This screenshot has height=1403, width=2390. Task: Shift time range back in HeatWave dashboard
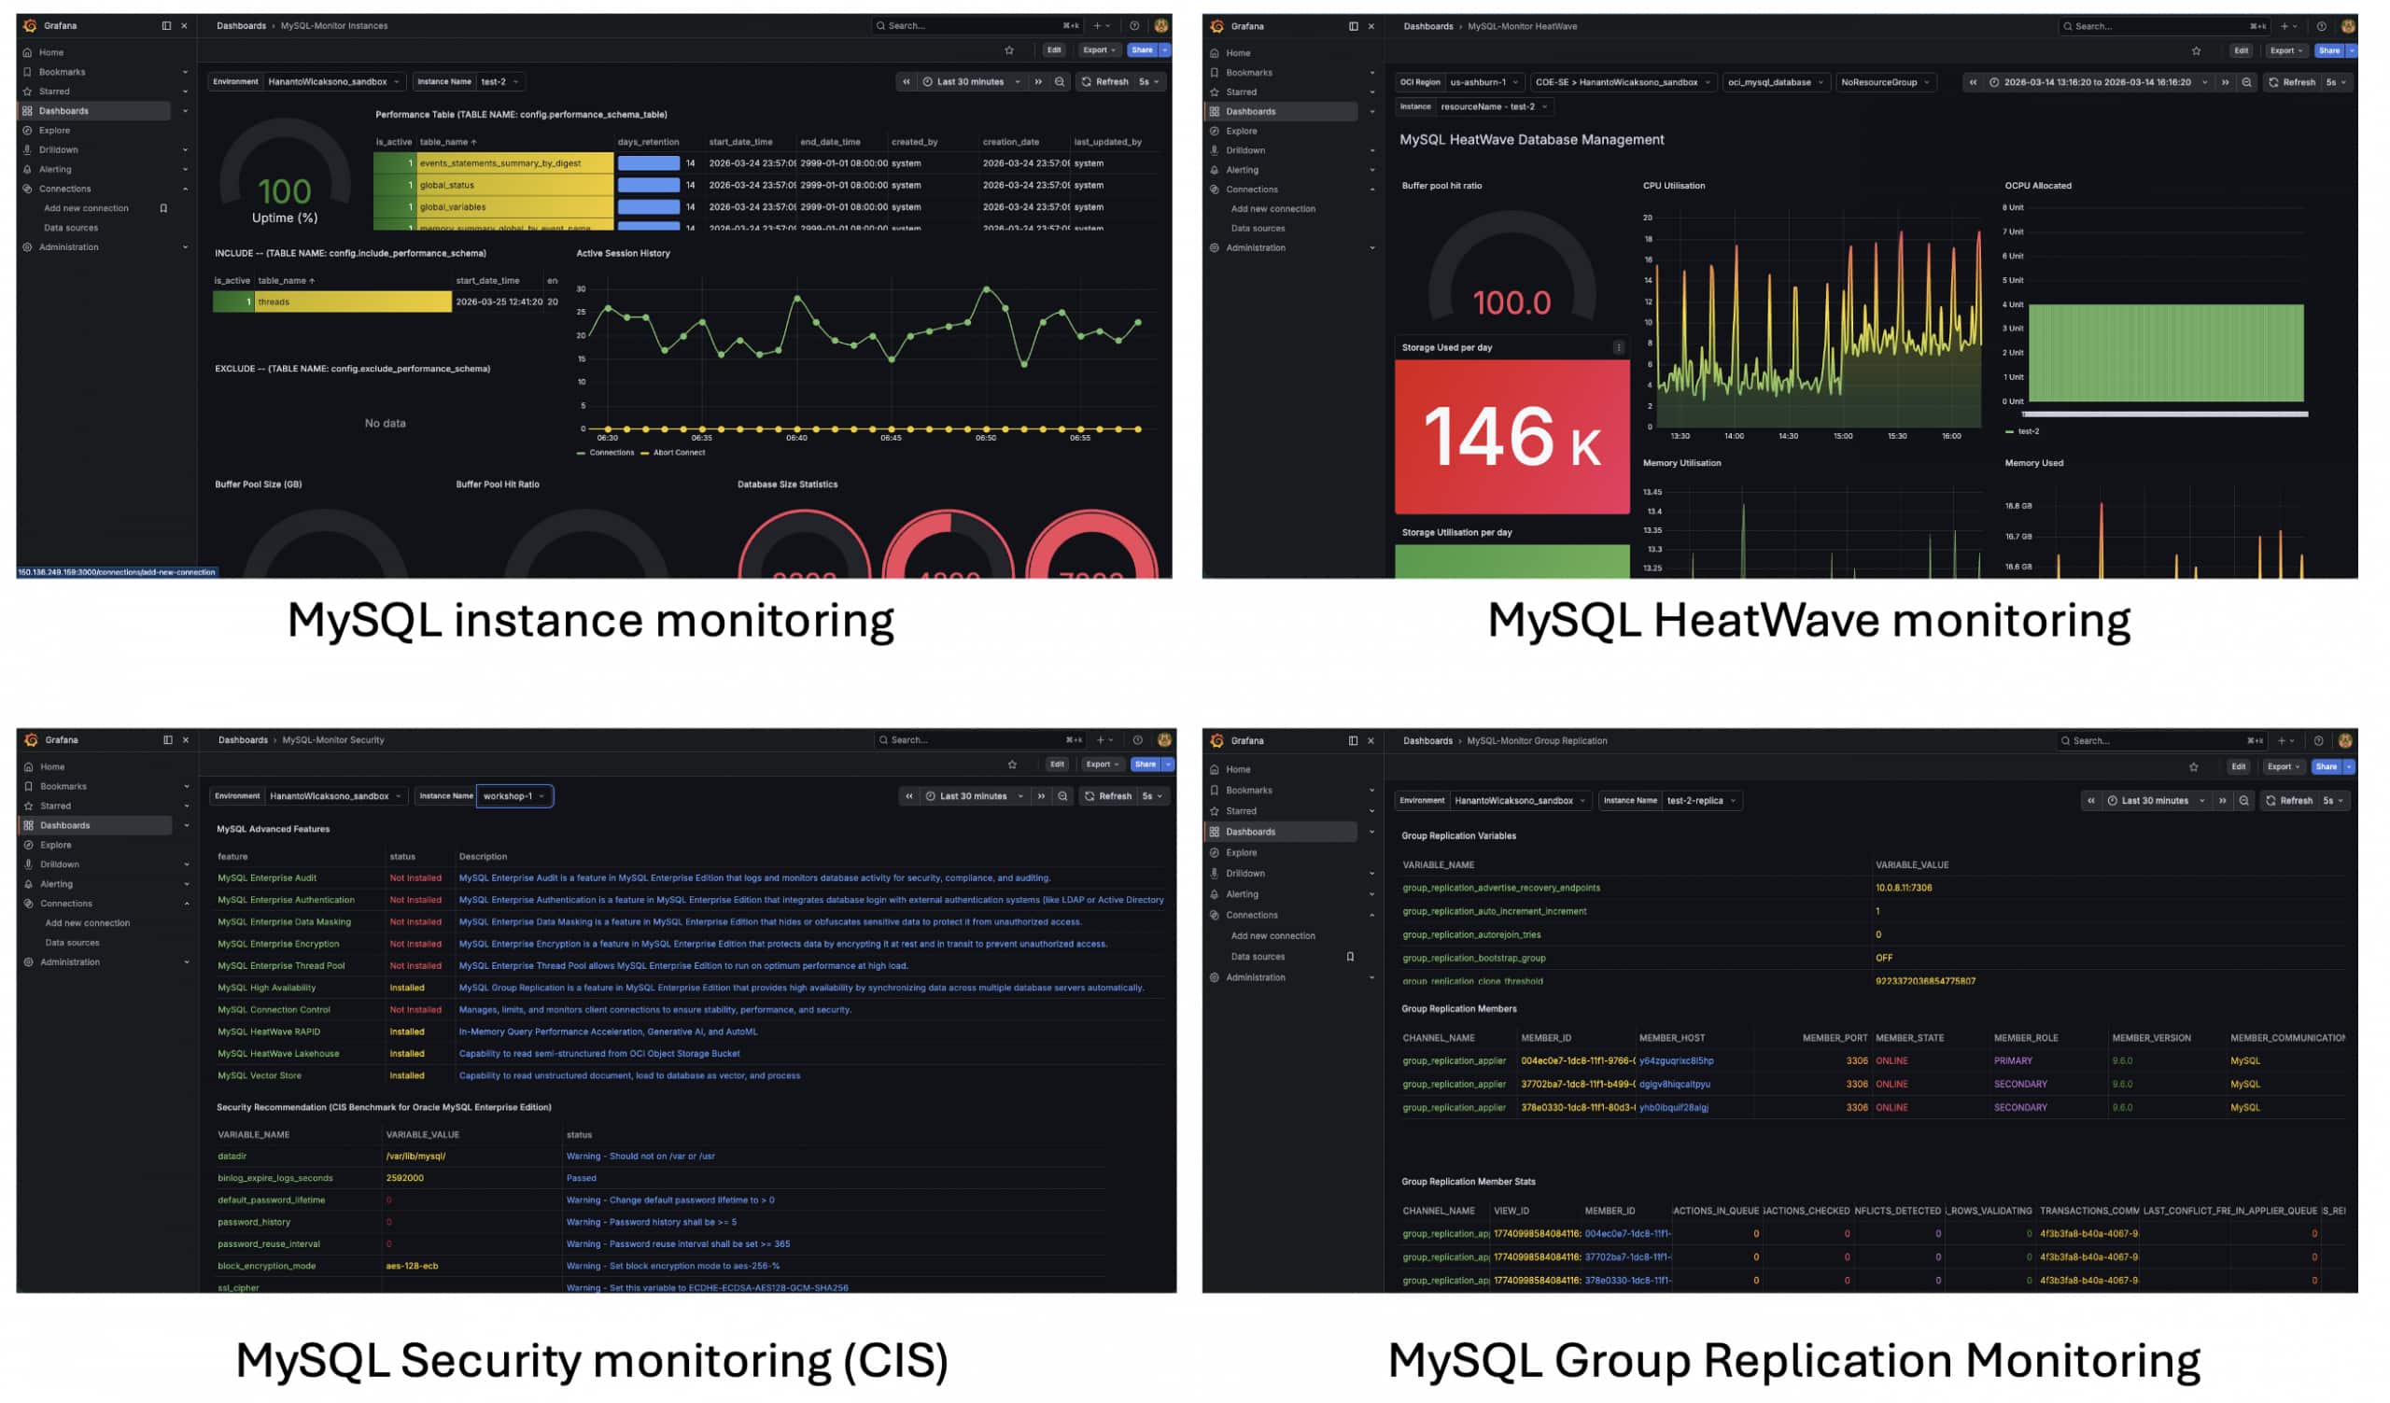pyautogui.click(x=1973, y=82)
